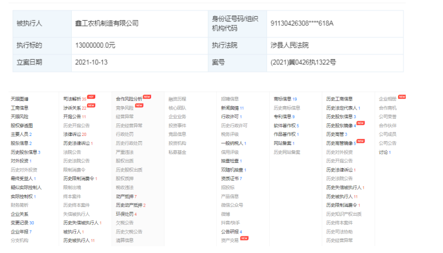Open 严重违法 section
This screenshot has width=443, height=253.
[x=125, y=152]
